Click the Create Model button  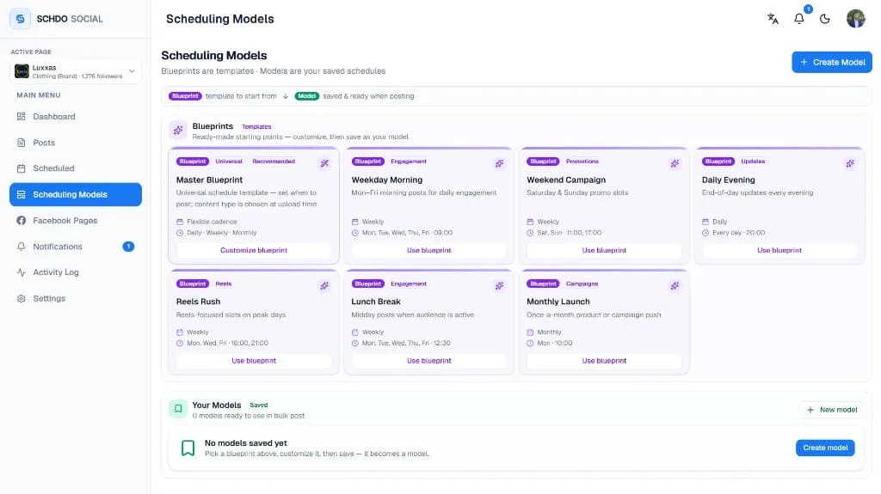832,63
